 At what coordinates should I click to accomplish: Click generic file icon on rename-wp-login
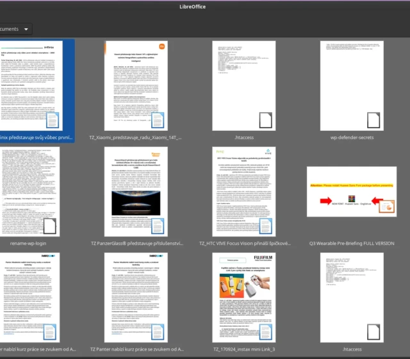(50, 226)
